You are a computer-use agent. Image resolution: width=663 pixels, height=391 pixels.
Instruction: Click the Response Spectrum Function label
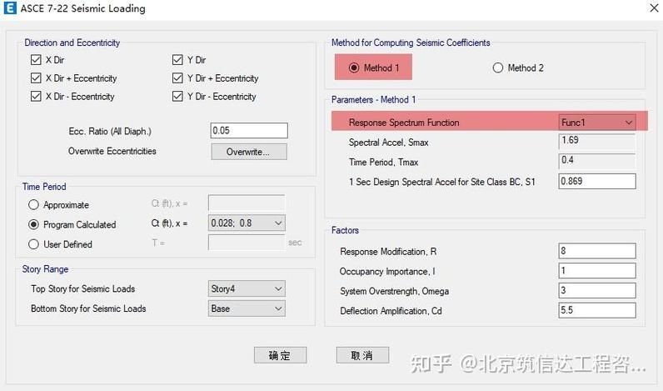pyautogui.click(x=404, y=123)
